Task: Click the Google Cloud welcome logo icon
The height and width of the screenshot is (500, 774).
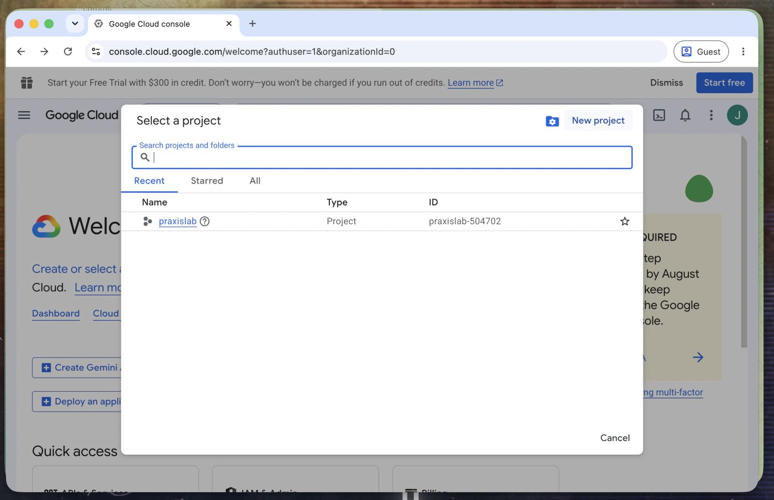Action: tap(46, 226)
